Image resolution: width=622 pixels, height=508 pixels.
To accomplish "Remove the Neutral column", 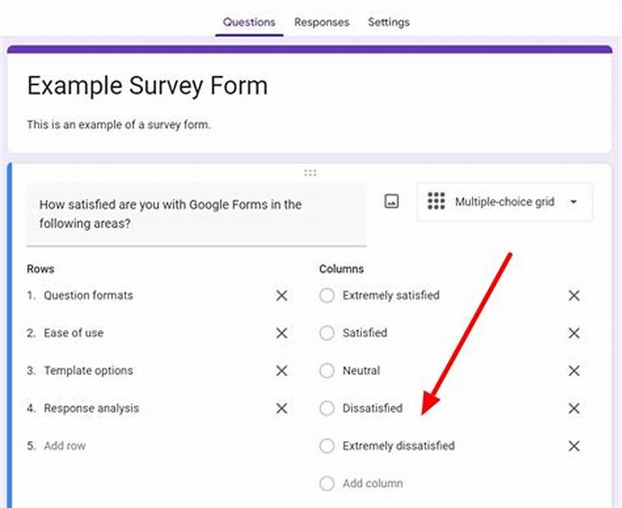I will [574, 371].
